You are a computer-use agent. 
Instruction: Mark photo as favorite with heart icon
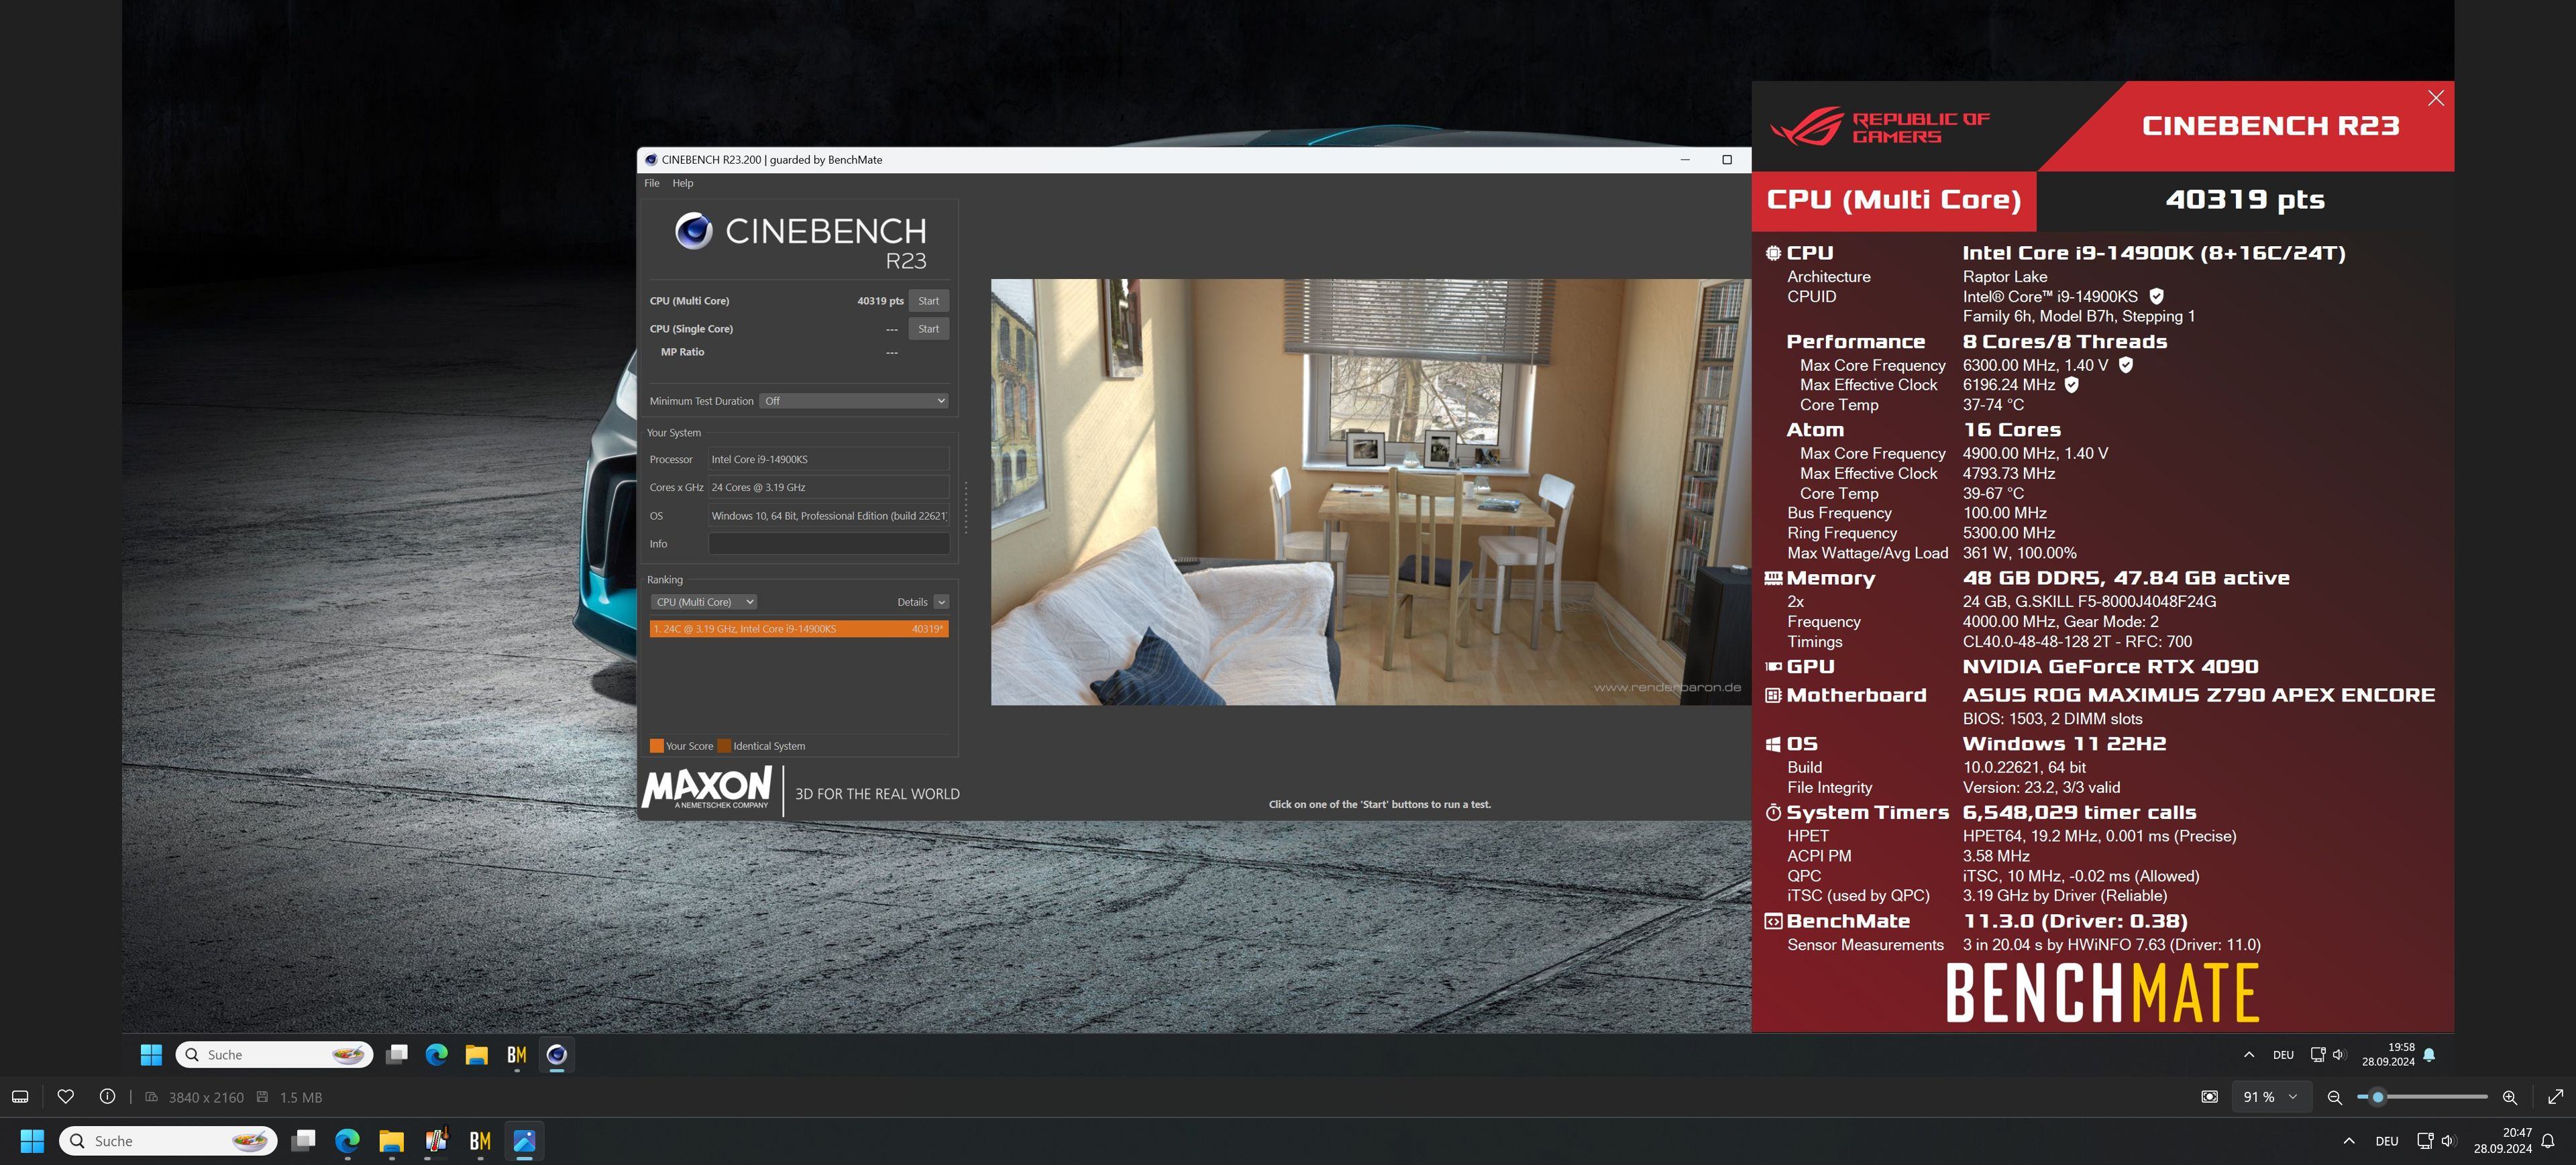pyautogui.click(x=66, y=1097)
